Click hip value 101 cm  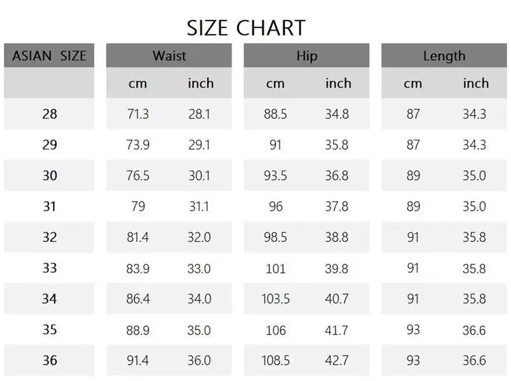coord(275,269)
